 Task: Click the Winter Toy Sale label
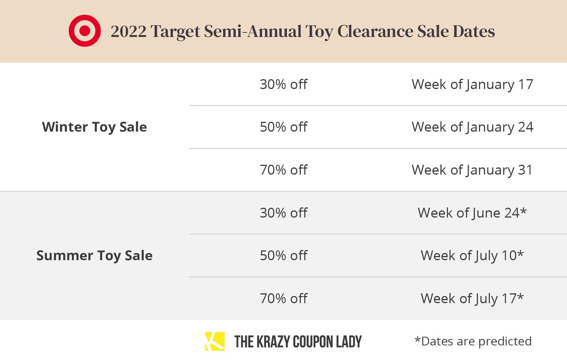tap(94, 127)
